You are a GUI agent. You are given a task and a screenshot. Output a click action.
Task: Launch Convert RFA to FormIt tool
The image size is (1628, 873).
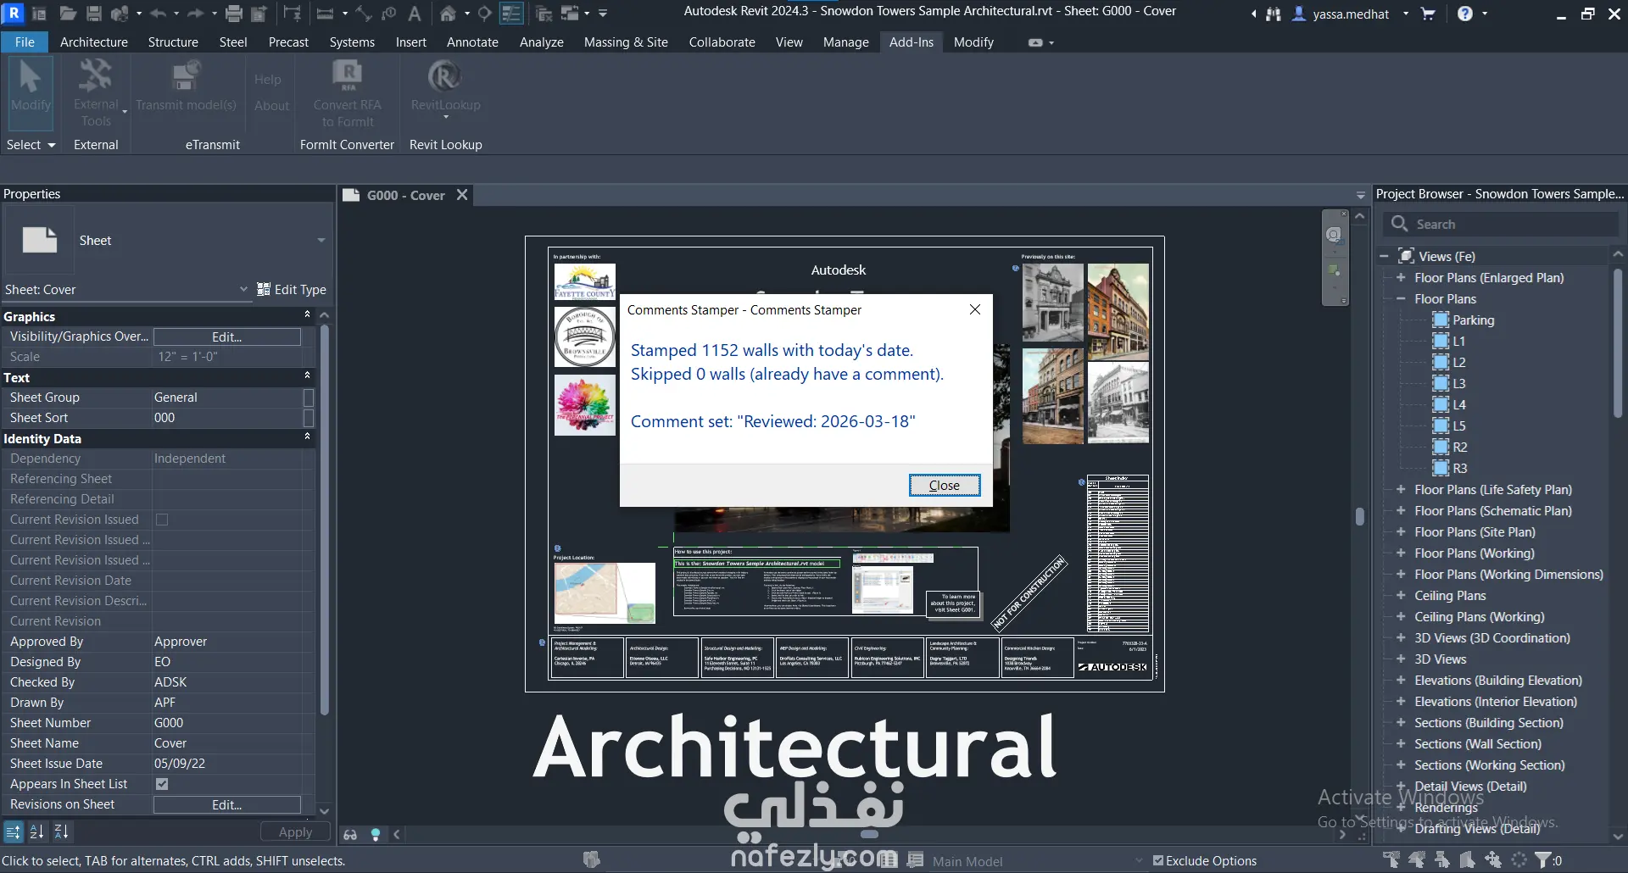(347, 92)
